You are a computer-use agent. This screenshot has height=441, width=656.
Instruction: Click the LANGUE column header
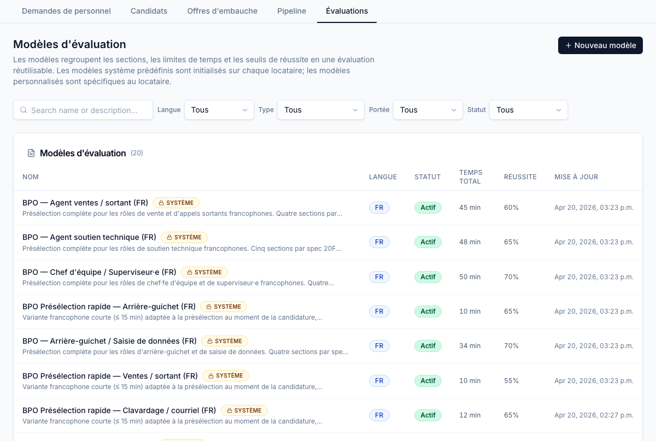383,177
